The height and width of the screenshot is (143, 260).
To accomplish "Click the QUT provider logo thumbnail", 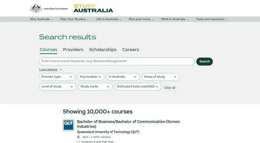I will (x=68, y=125).
